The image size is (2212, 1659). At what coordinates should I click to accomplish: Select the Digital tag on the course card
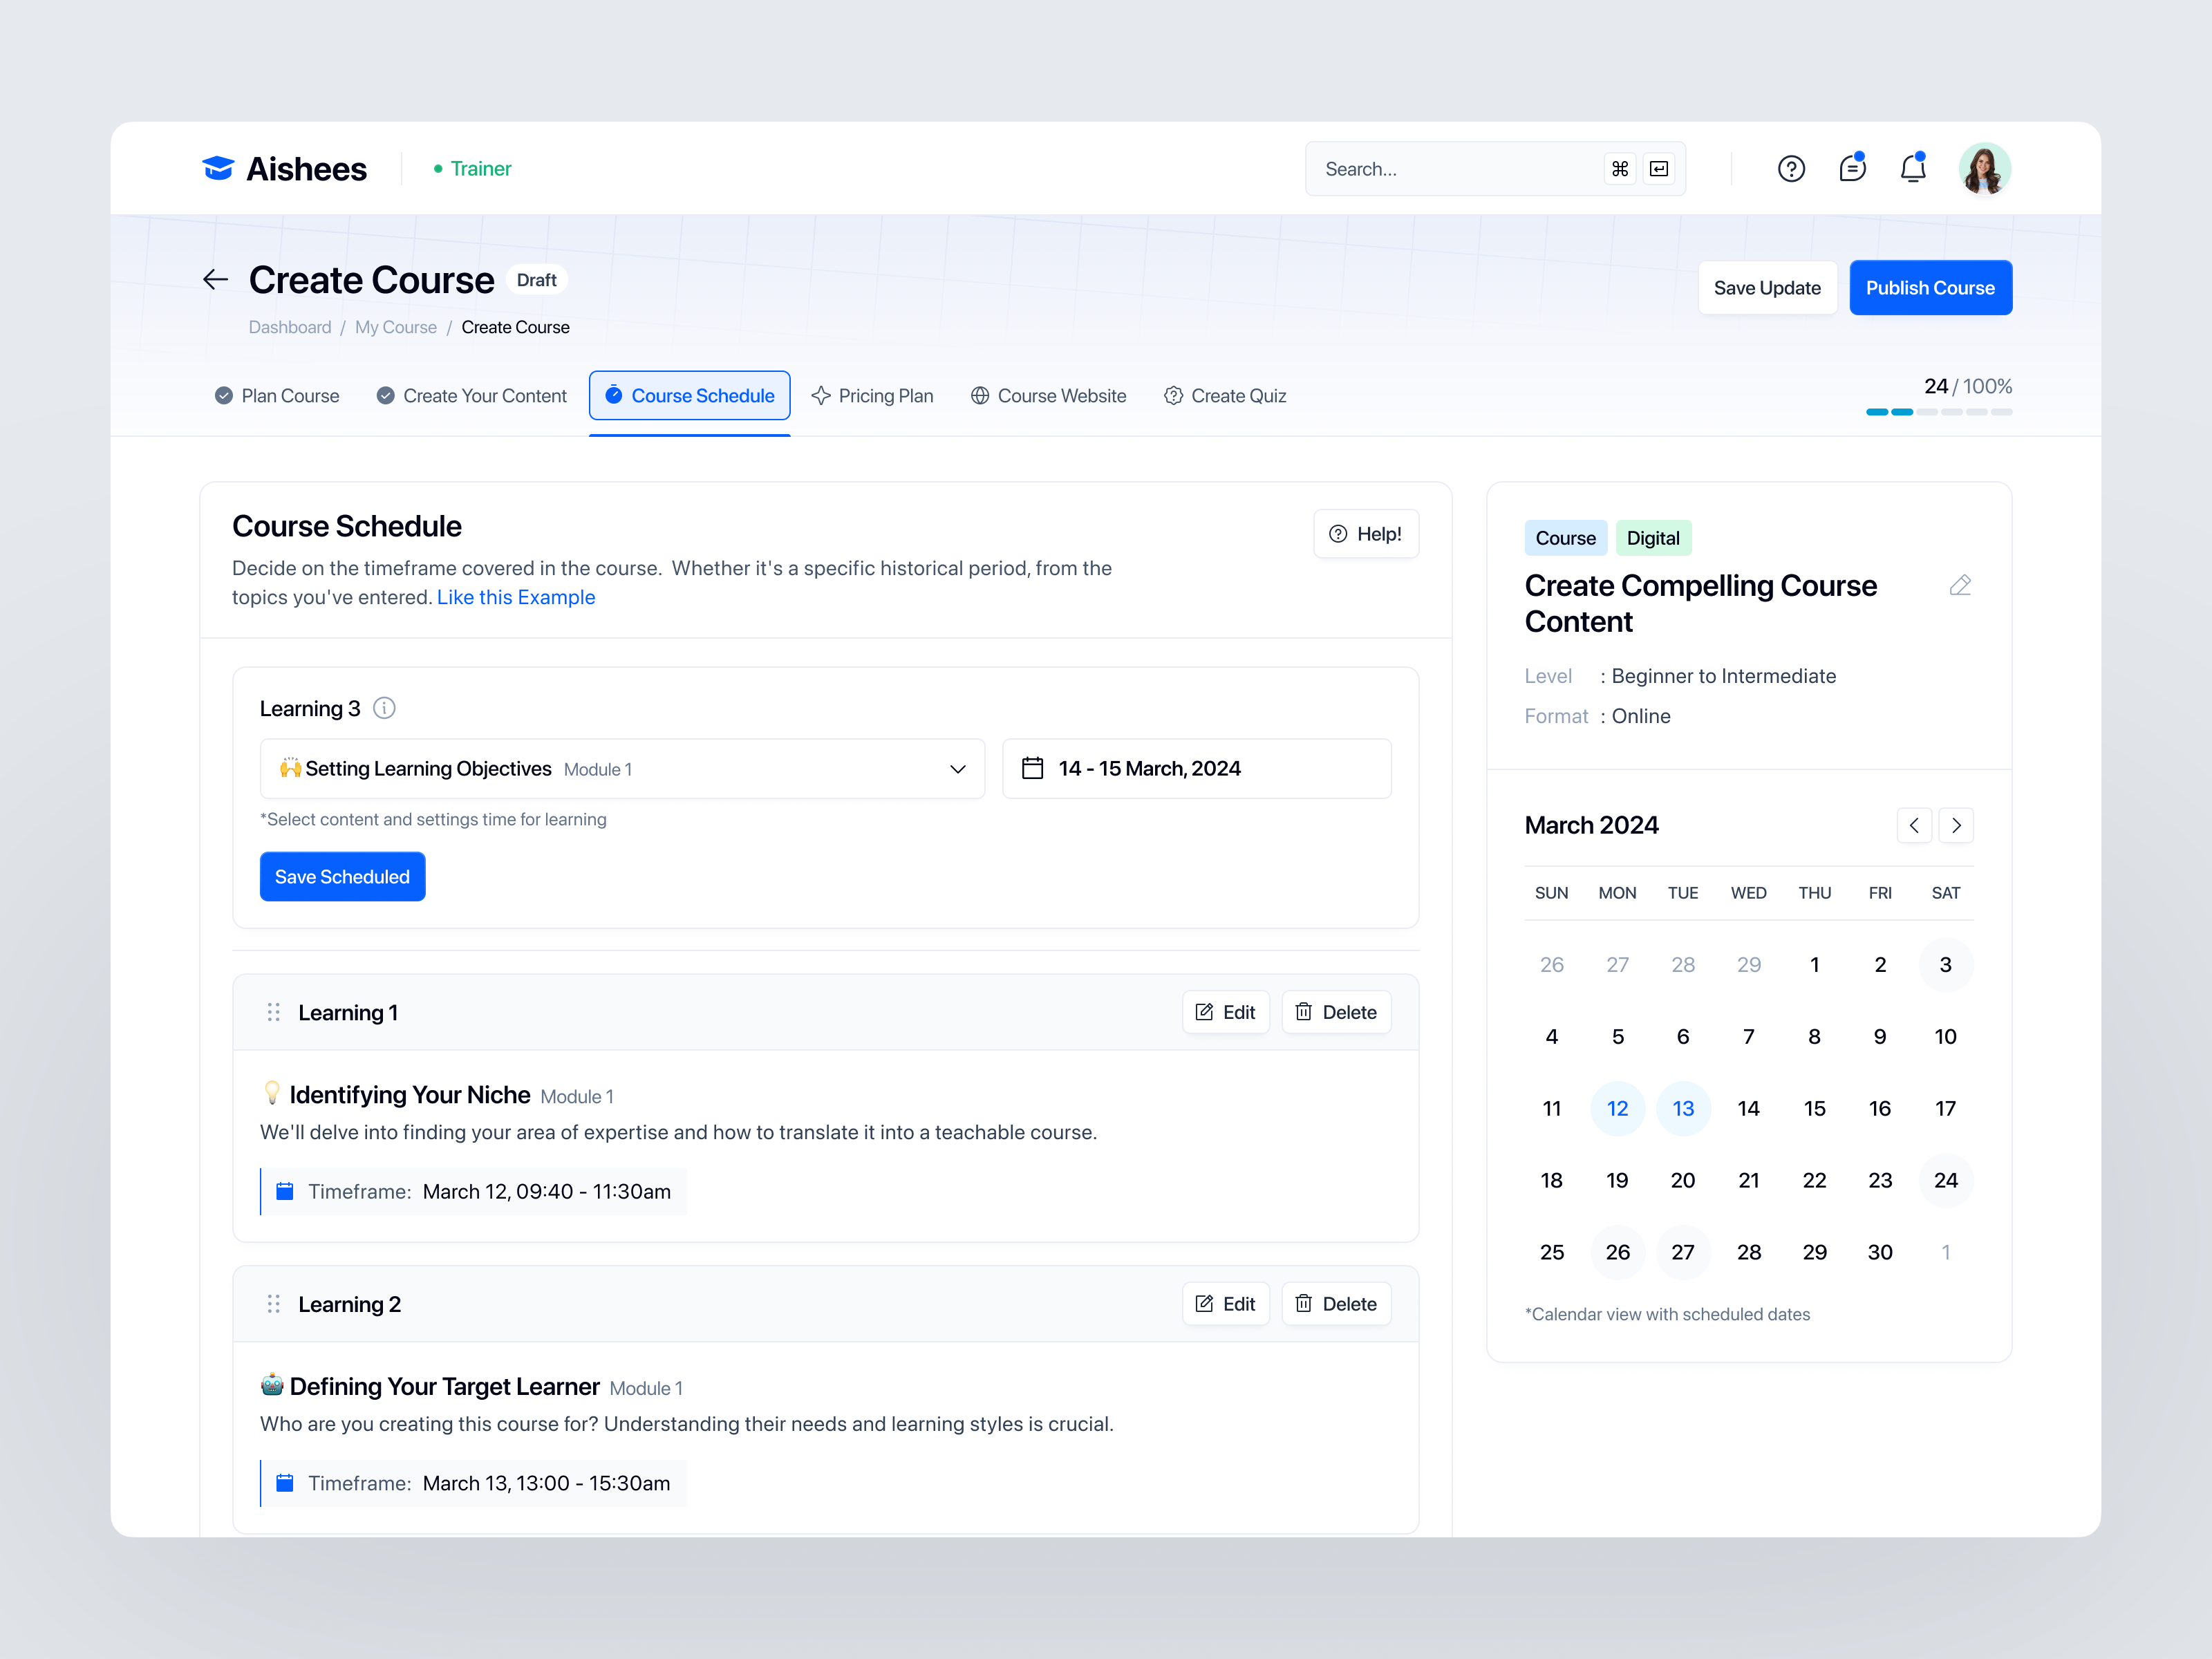click(1653, 537)
